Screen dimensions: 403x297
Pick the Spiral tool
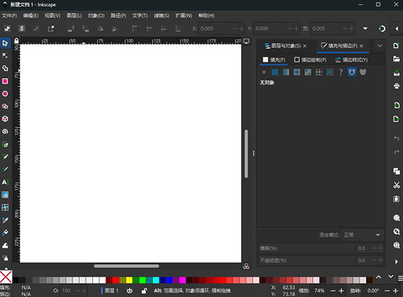pos(5,131)
